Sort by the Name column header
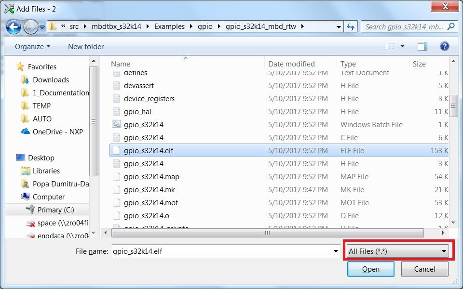This screenshot has width=463, height=289. (121, 64)
